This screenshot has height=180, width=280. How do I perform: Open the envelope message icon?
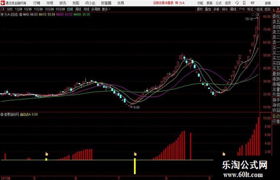pyautogui.click(x=252, y=3)
